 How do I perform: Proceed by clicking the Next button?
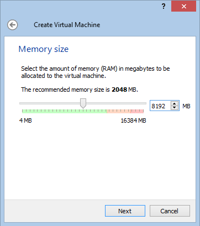[x=125, y=211]
